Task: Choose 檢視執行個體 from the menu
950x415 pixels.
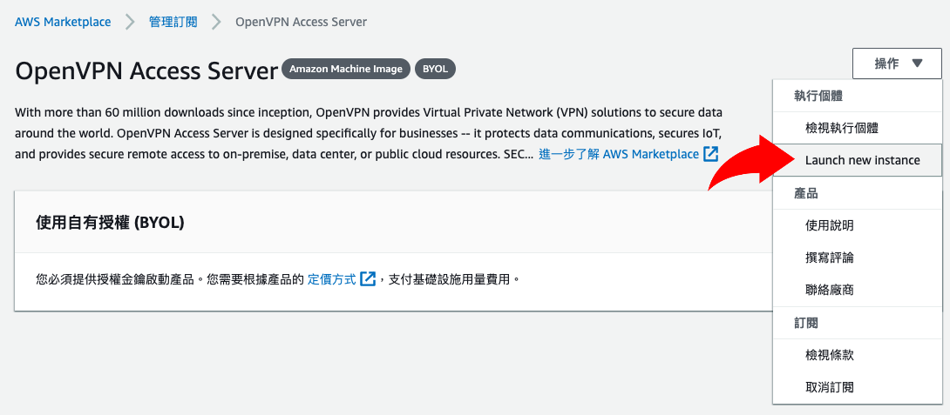Action: pyautogui.click(x=858, y=128)
